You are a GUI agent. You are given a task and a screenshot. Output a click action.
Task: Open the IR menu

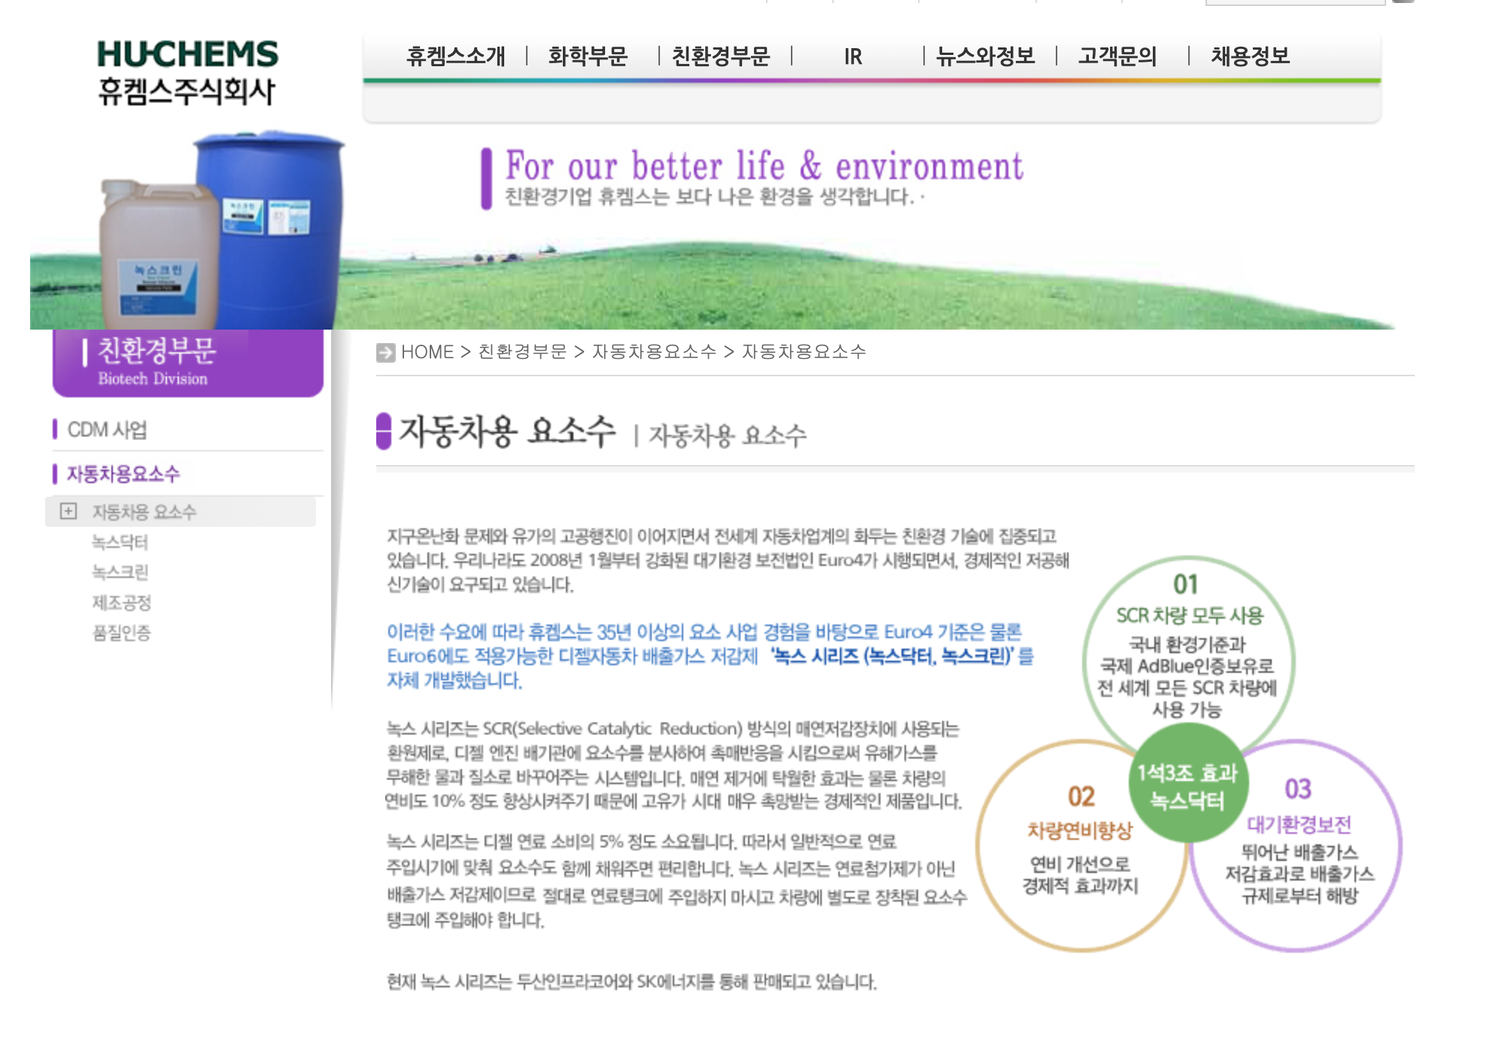pyautogui.click(x=853, y=56)
